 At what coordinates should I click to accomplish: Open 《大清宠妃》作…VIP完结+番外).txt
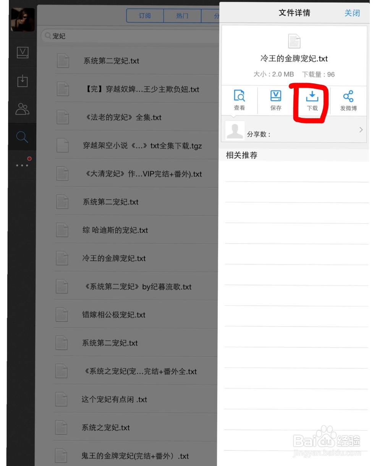[x=137, y=174]
